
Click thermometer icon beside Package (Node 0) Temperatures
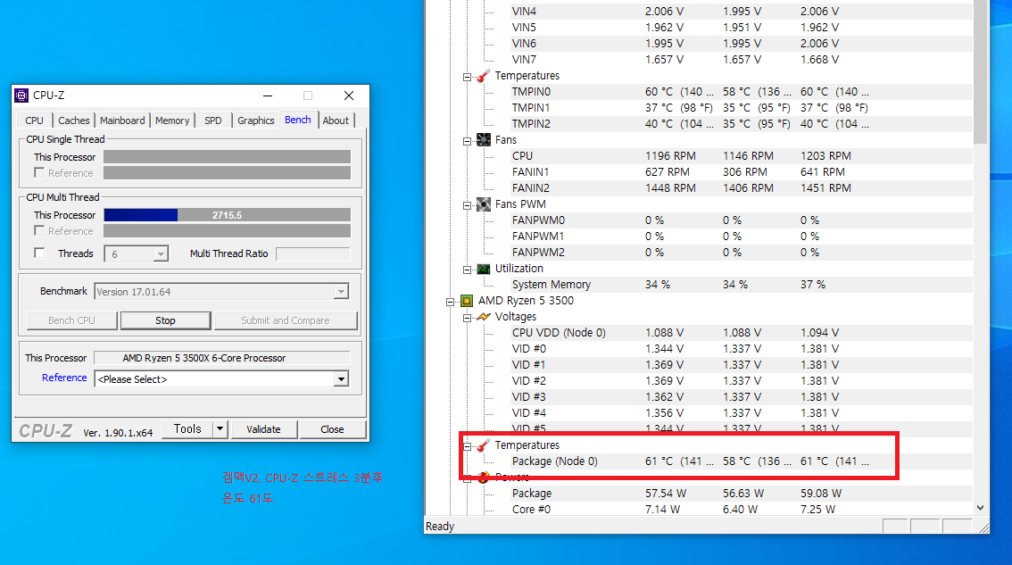pyautogui.click(x=484, y=445)
